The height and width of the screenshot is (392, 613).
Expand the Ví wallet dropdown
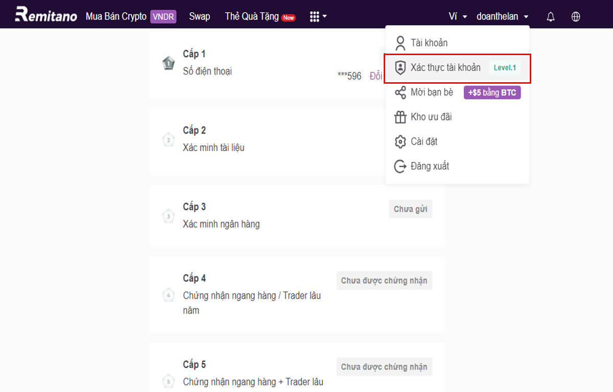(x=457, y=16)
